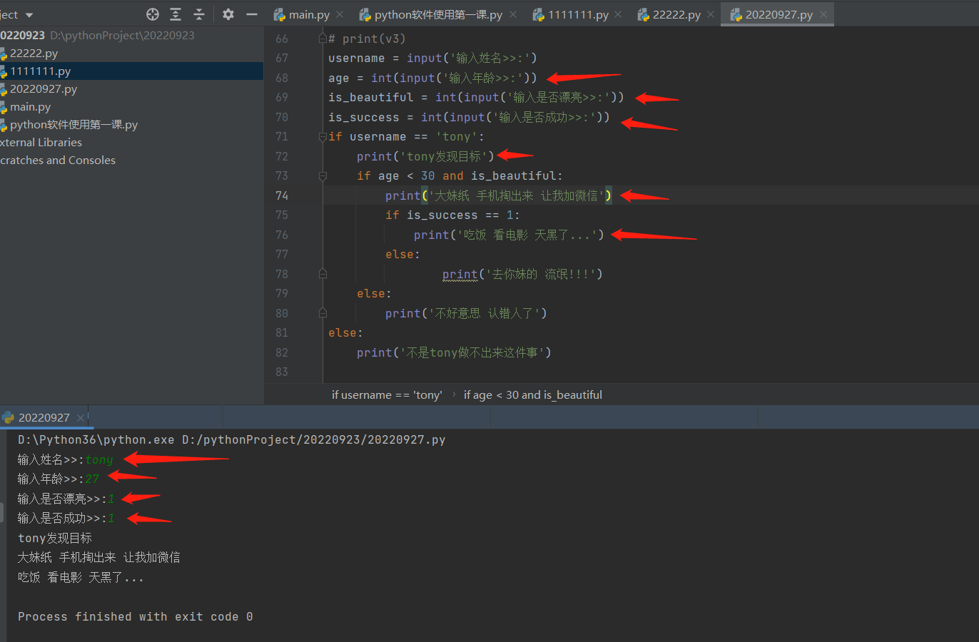
Task: Click fold end marker at line 78
Action: pos(323,274)
